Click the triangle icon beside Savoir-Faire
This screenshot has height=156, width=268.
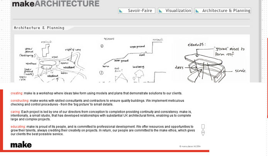121,11
